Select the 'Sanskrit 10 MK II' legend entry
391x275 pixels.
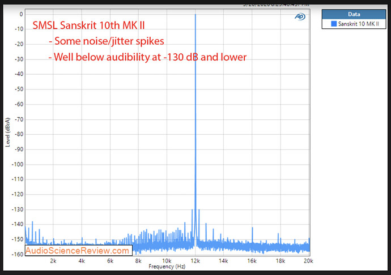355,24
